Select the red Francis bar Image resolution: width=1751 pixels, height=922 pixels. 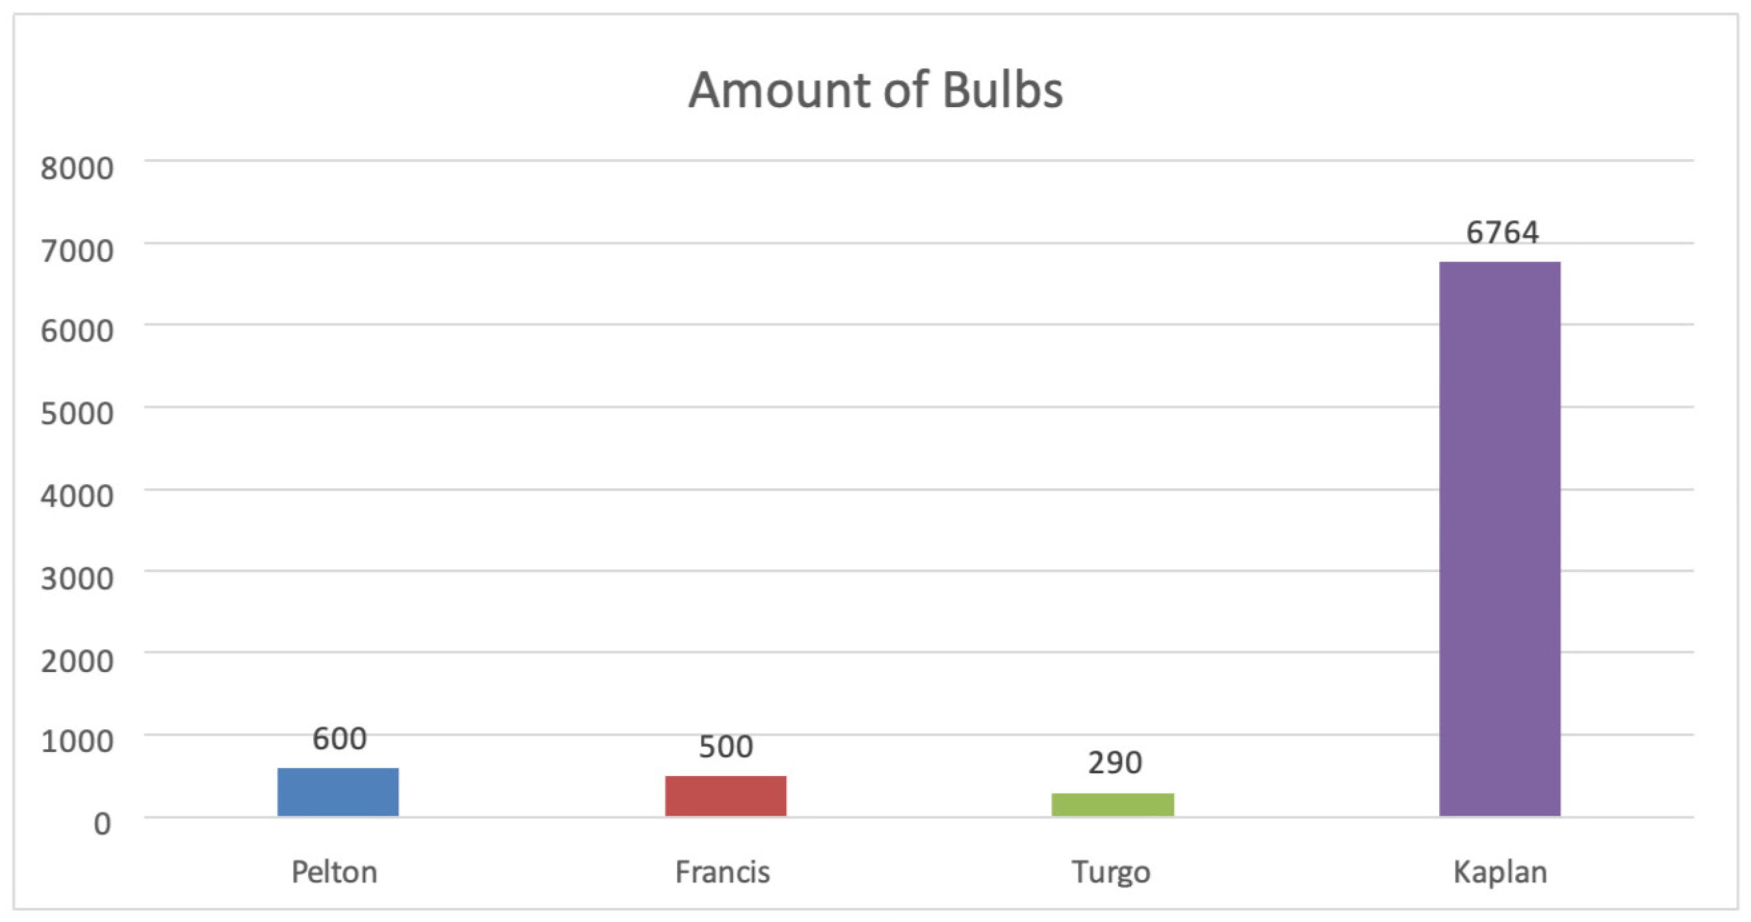725,795
